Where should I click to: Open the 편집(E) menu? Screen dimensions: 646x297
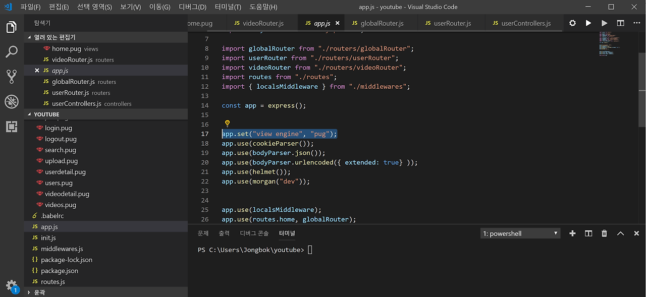[59, 7]
